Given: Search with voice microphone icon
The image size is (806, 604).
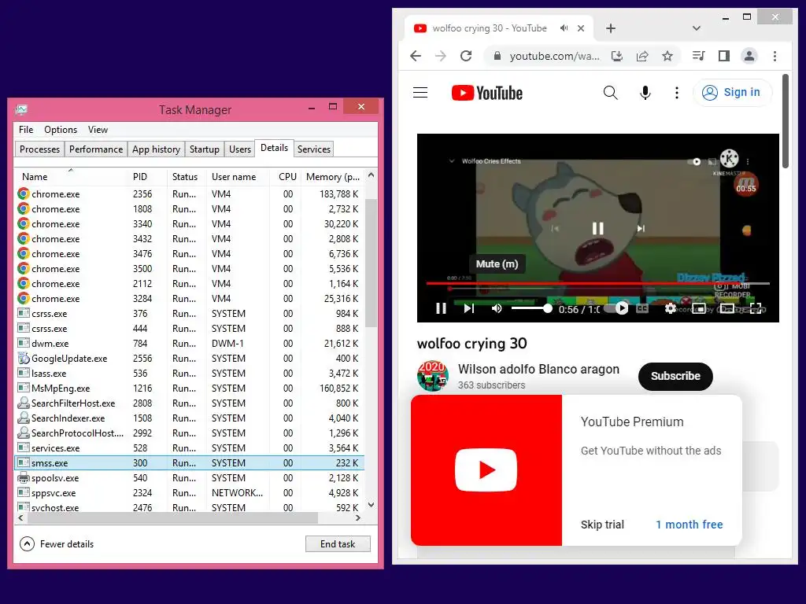Looking at the screenshot, I should (x=645, y=93).
